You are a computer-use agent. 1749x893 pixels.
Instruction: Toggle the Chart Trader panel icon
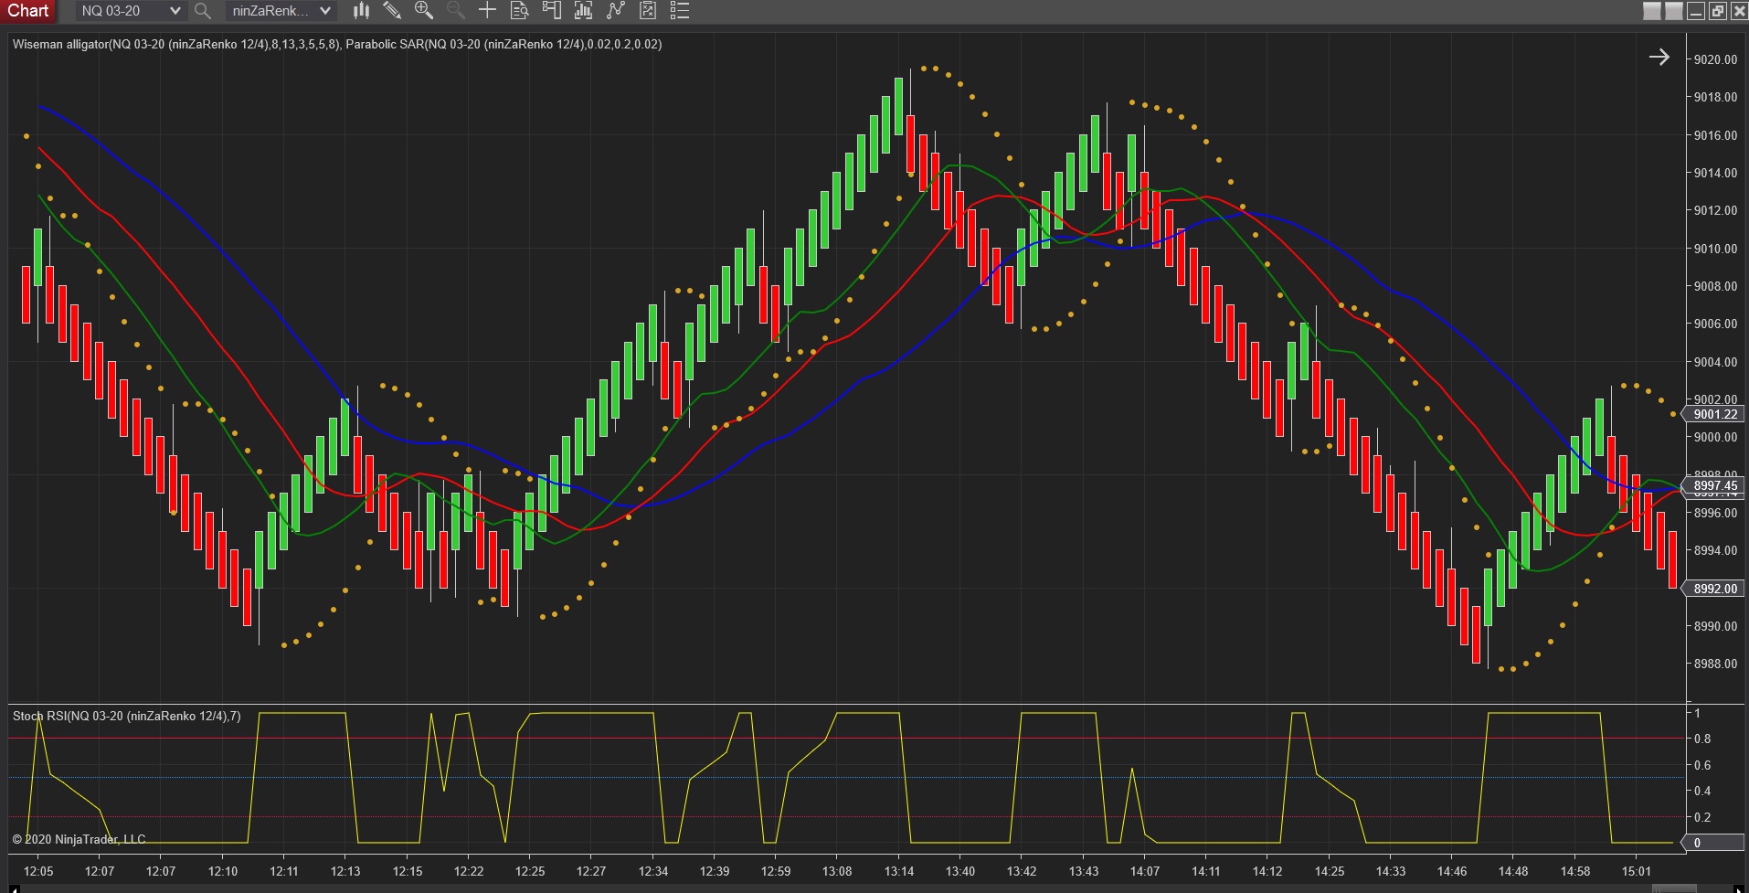[551, 11]
